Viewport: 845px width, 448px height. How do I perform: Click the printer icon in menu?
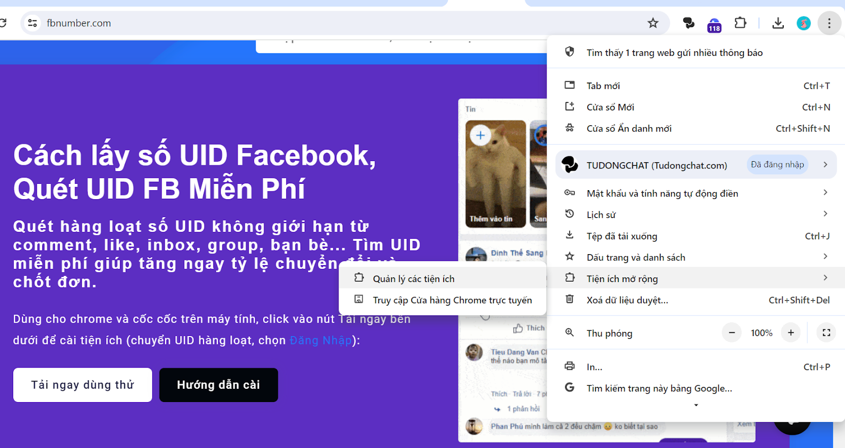click(x=569, y=366)
